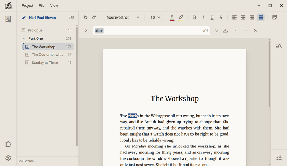Click the pencil icon beside Half Past Eleven
The height and width of the screenshot is (166, 287).
24,18
